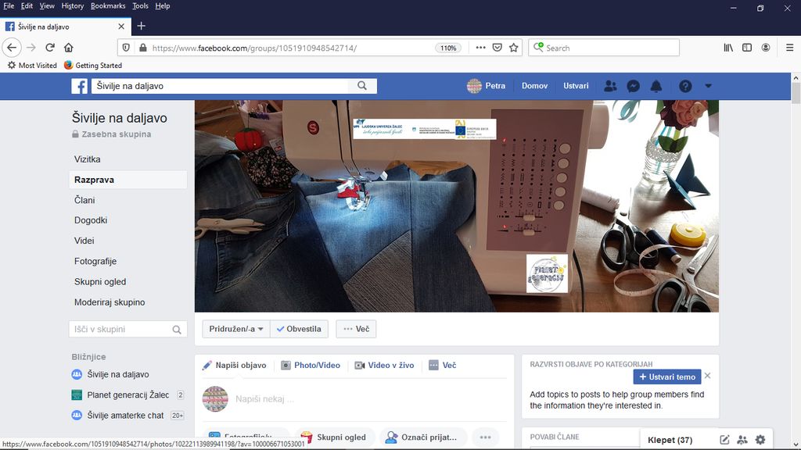This screenshot has width=801, height=450.
Task: Expand the Pridružen/-a dropdown
Action: [x=236, y=329]
